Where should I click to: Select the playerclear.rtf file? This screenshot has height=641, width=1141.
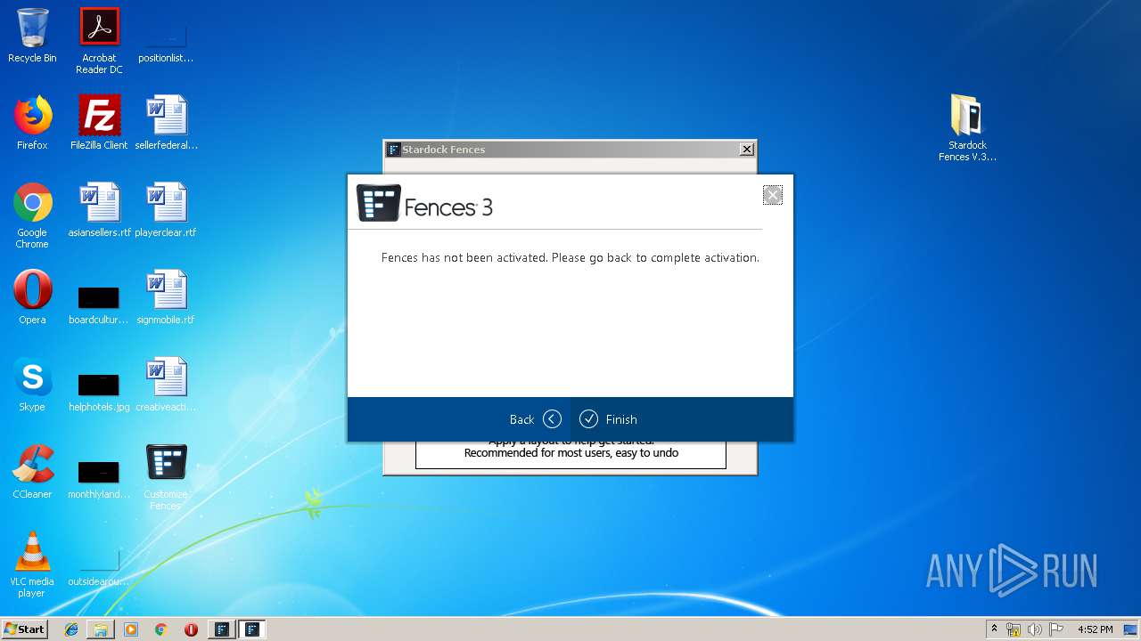click(x=166, y=210)
